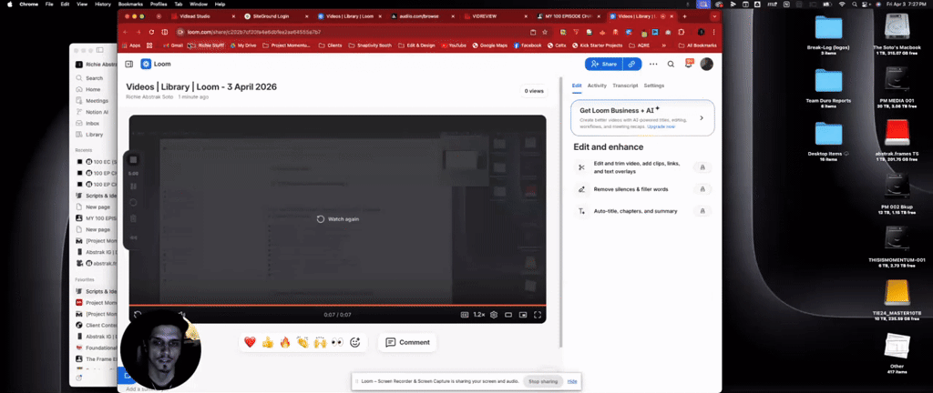Screen dimensions: 933x393
Task: Switch to the Transcript tab
Action: [x=625, y=86]
